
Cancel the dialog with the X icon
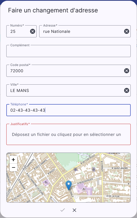[x=74, y=210]
